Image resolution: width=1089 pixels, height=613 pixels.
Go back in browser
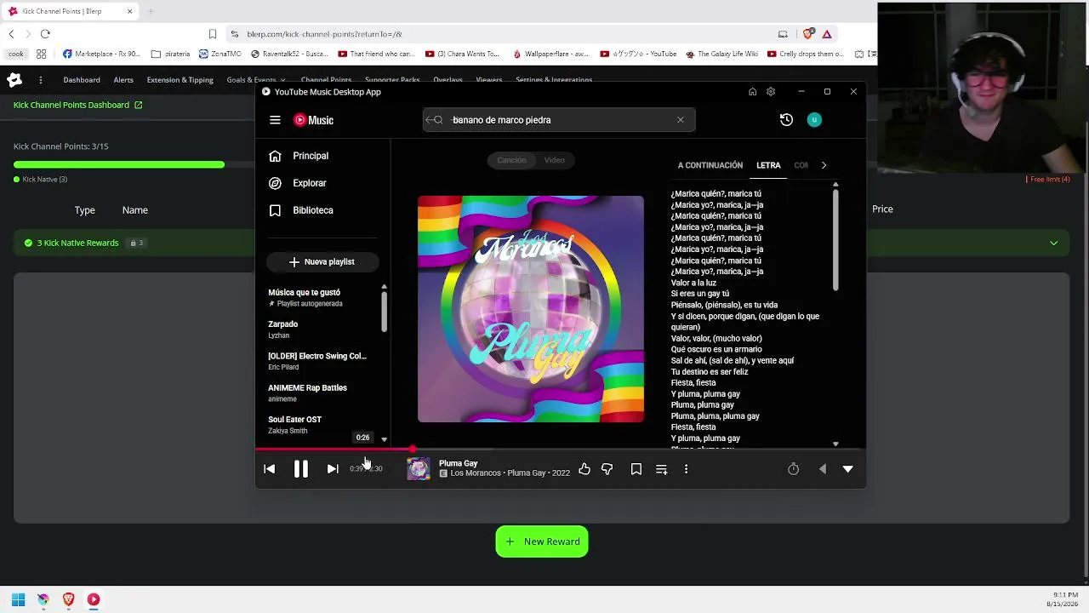11,34
